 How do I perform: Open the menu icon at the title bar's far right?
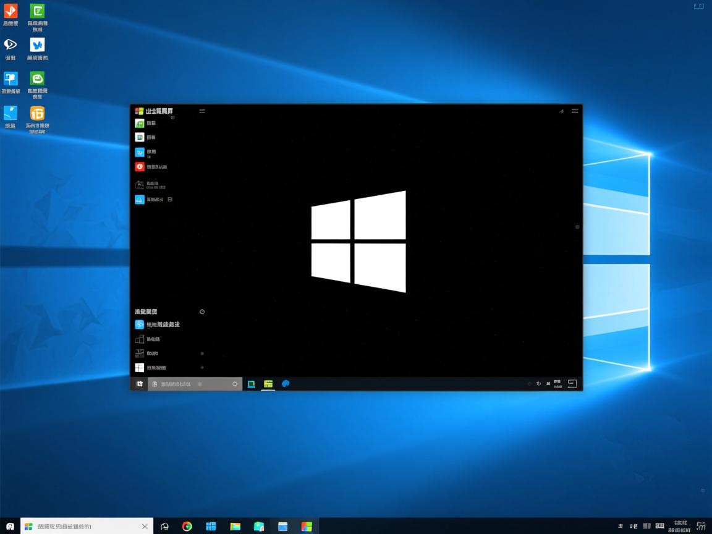[575, 111]
